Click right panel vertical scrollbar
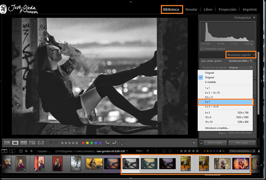This screenshot has height=180, width=266. click(x=258, y=83)
